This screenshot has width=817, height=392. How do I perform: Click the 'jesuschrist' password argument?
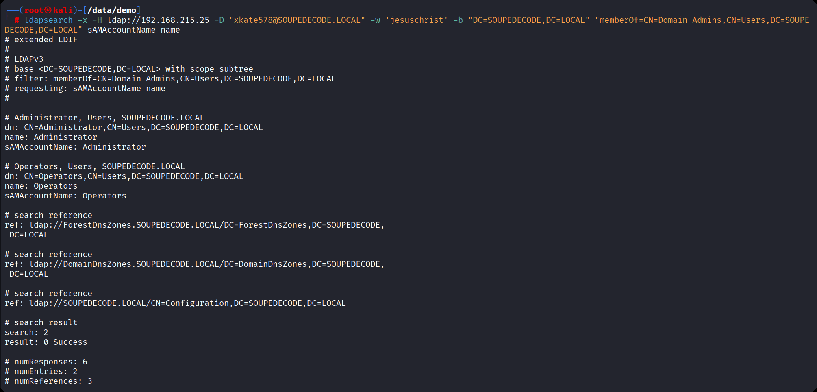click(x=416, y=20)
